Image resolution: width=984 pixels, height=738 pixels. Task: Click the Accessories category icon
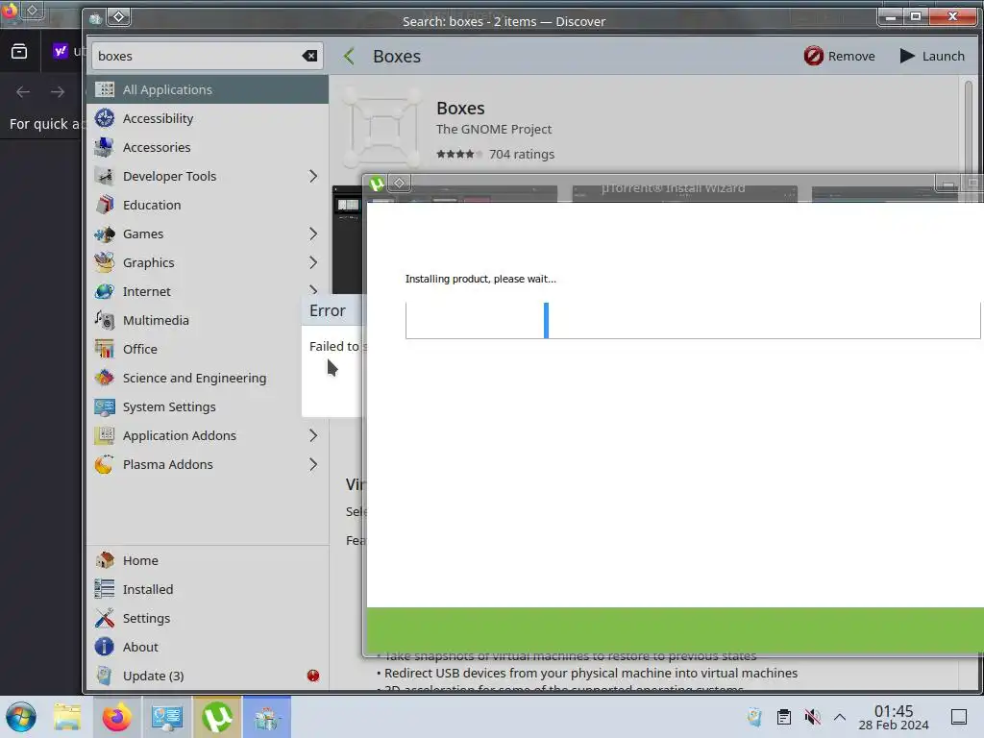tap(104, 147)
